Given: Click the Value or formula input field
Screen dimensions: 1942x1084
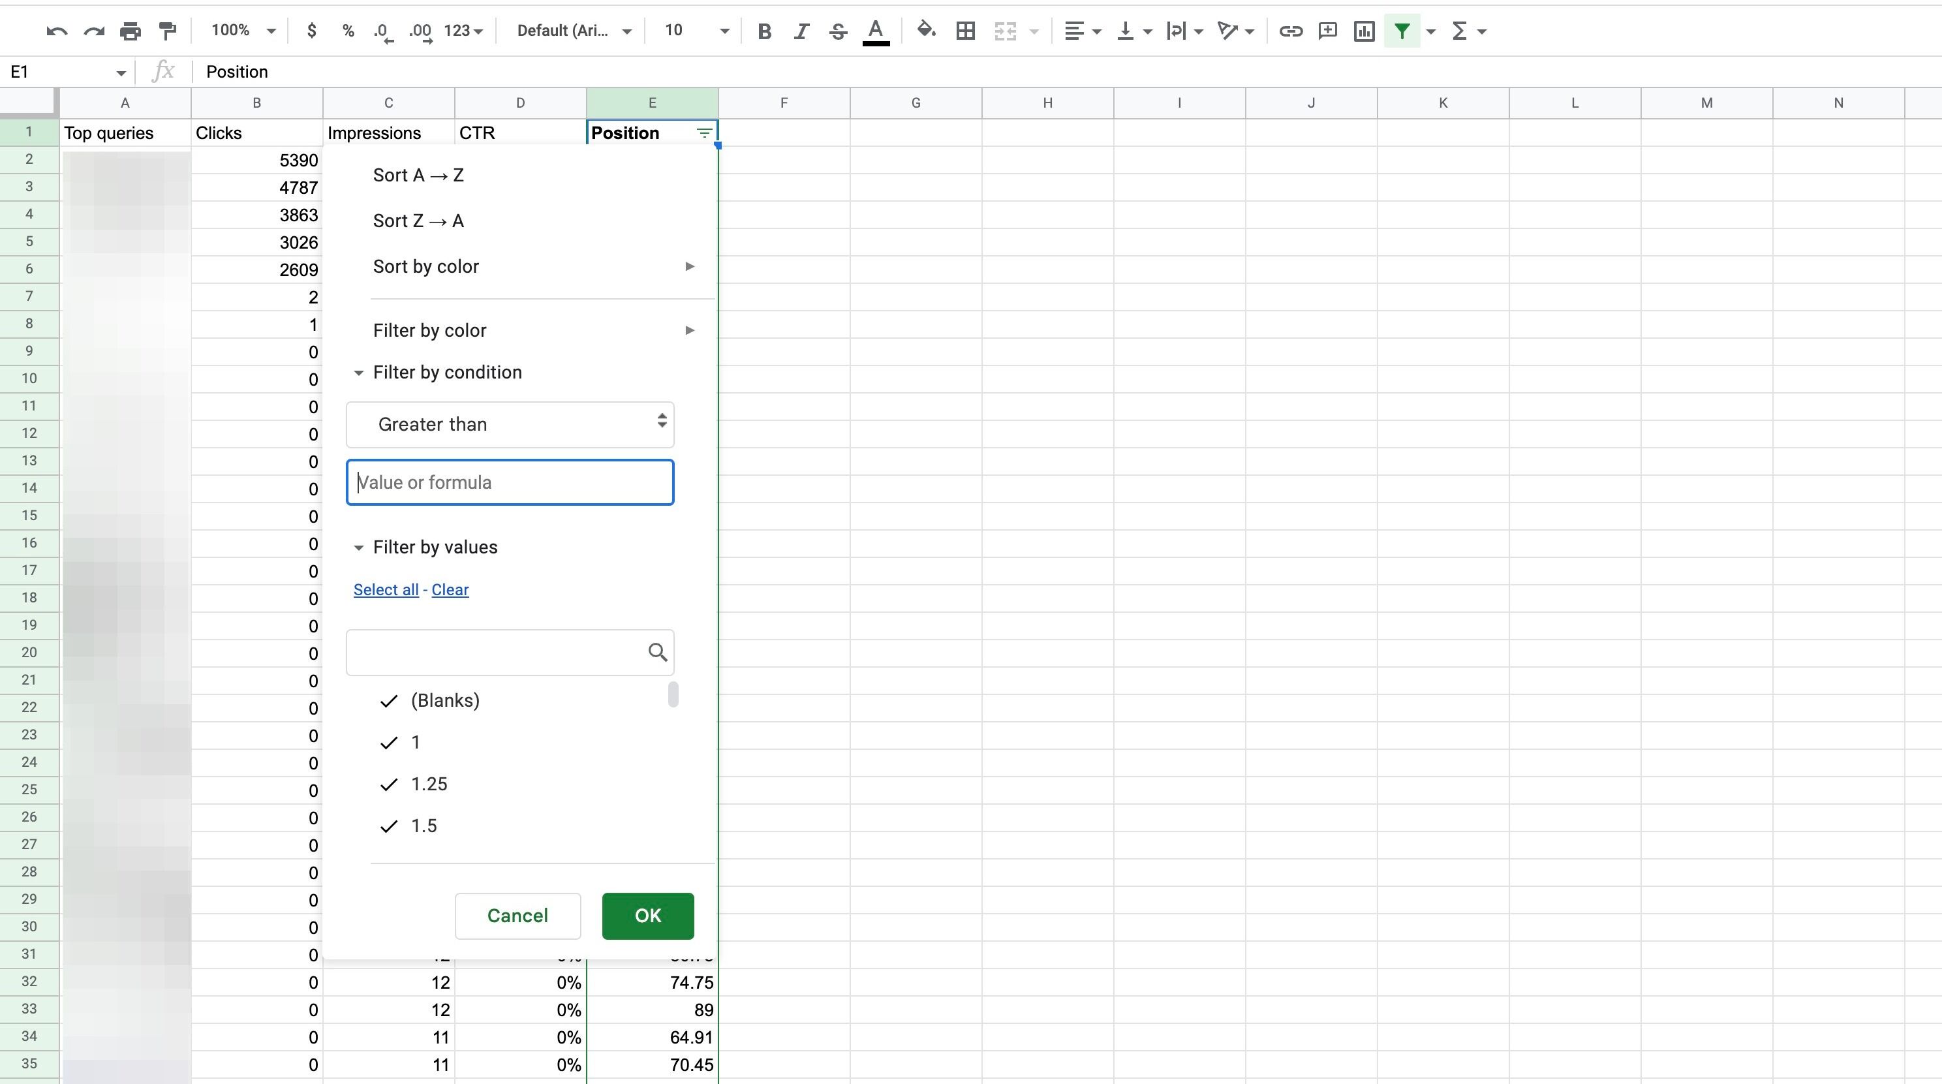Looking at the screenshot, I should point(510,482).
